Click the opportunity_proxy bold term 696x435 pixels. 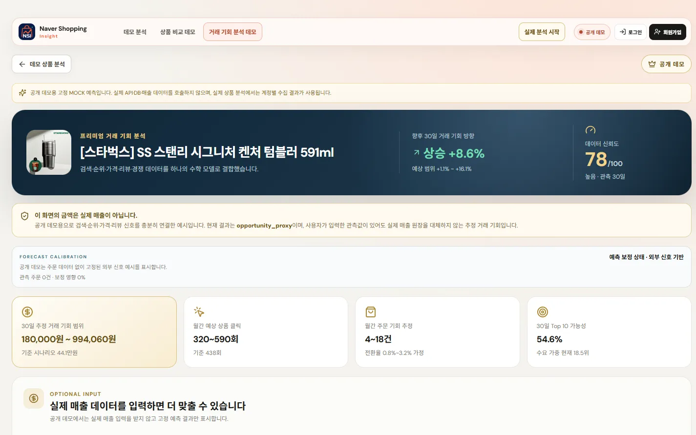click(264, 226)
